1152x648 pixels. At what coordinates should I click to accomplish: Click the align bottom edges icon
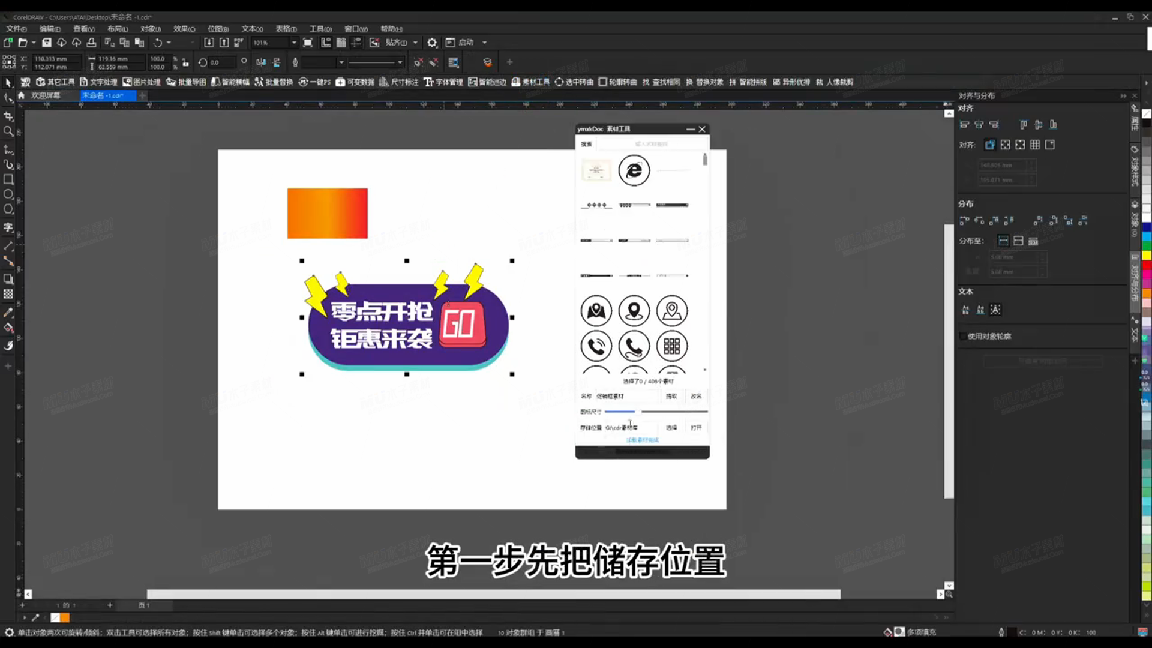pyautogui.click(x=1053, y=125)
